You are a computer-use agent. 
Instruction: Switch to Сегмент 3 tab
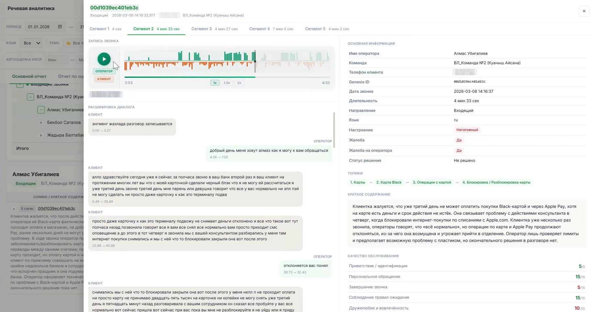tap(214, 29)
